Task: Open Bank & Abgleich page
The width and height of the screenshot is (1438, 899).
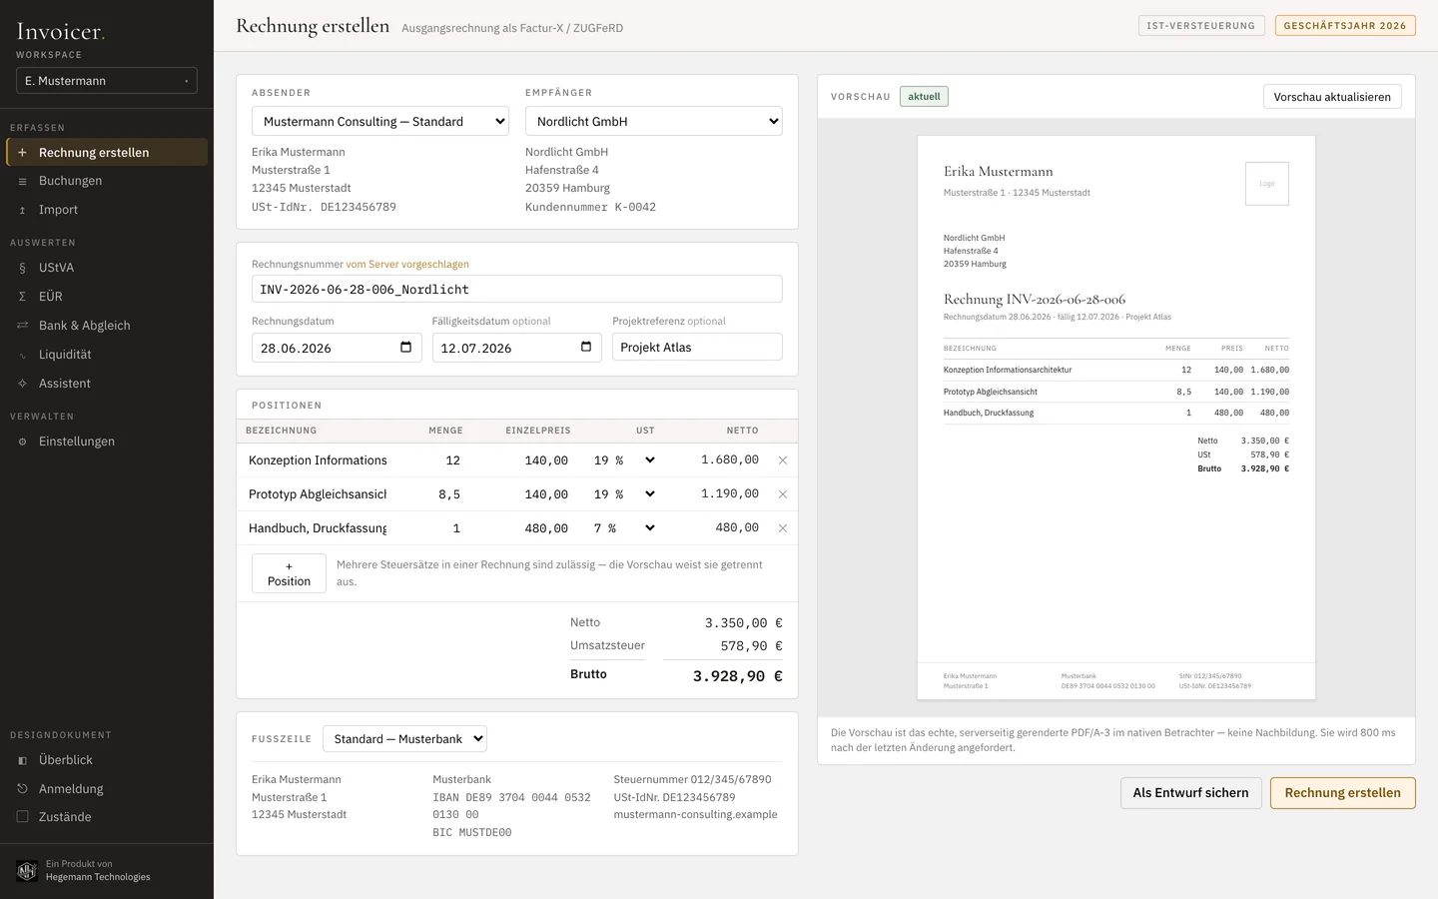Action: click(107, 326)
